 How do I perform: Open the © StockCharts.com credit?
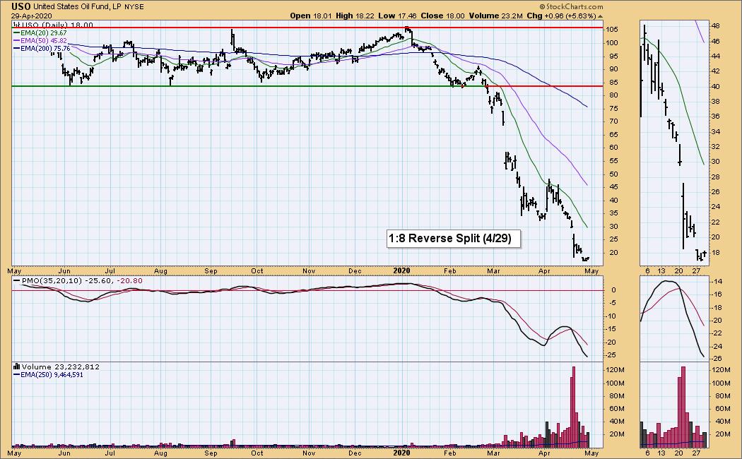pyautogui.click(x=571, y=6)
